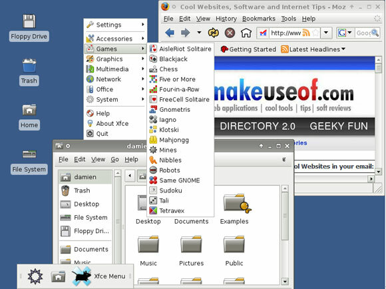This screenshot has height=289, width=386.
Task: Launch Robots game
Action: pos(180,170)
